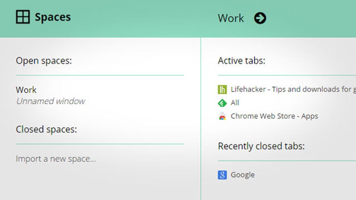The image size is (356, 200).
Task: Click the Spaces grid logo icon
Action: pyautogui.click(x=23, y=17)
